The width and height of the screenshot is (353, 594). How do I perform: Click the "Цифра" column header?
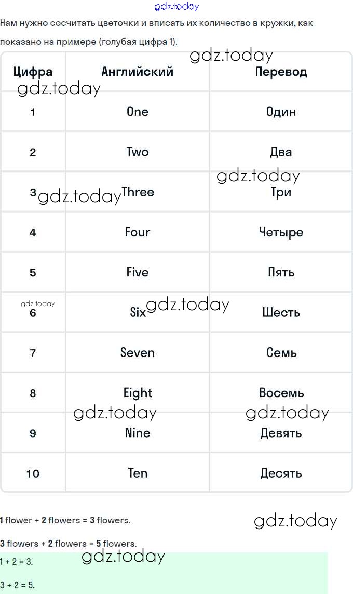tap(33, 72)
